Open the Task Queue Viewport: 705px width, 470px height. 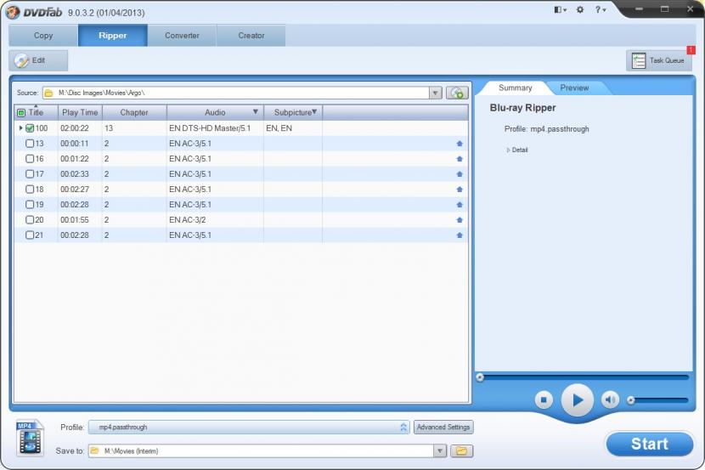tap(658, 60)
